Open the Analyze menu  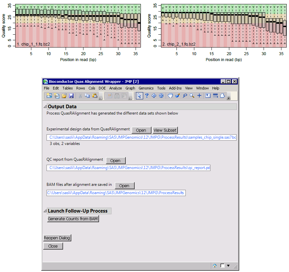click(115, 88)
